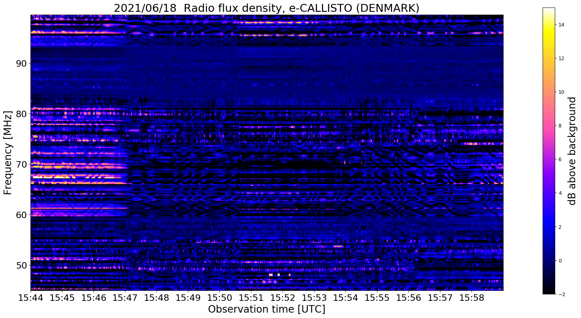The height and width of the screenshot is (318, 581).
Task: Click the 90 MHz frequency tick label
Action: 21,63
